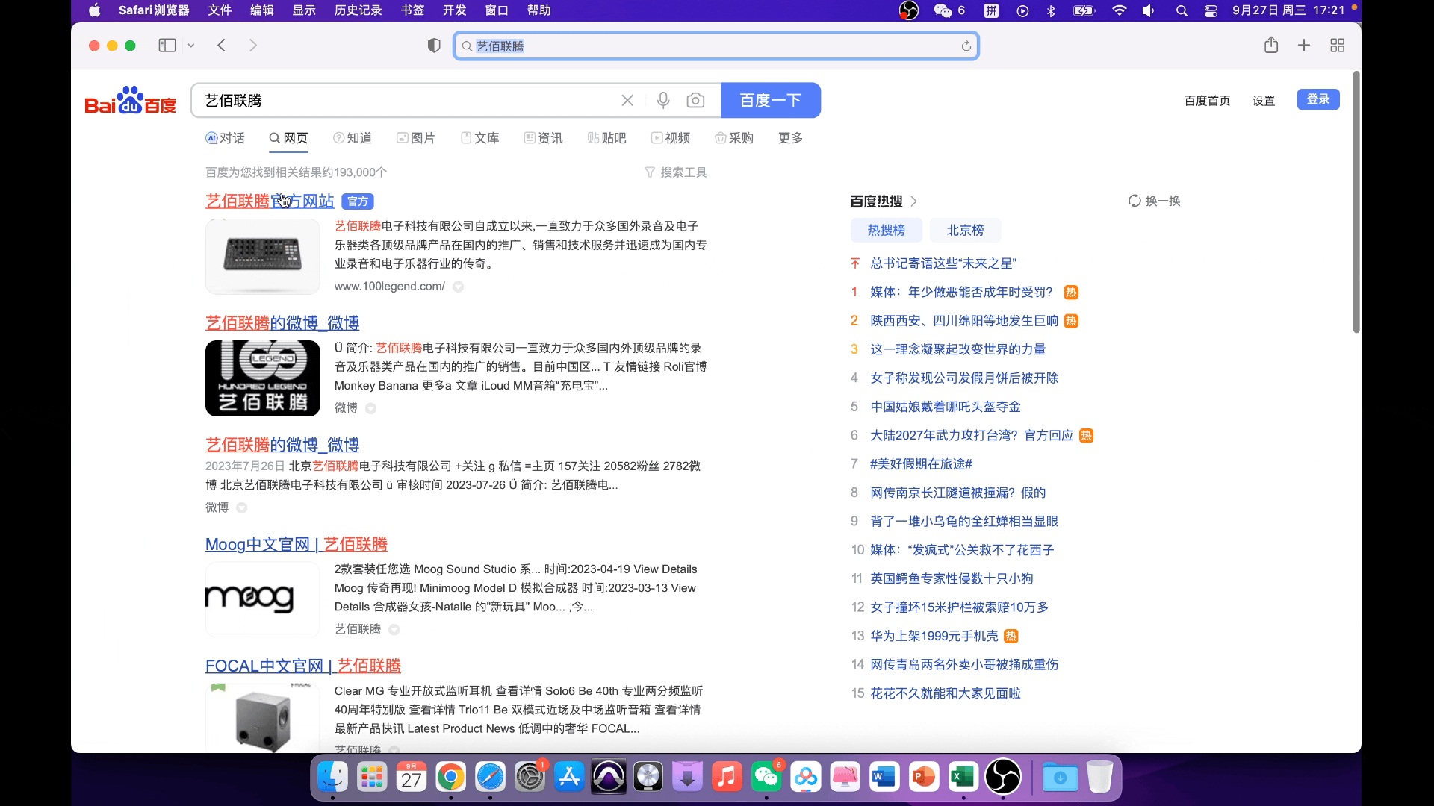This screenshot has height=806, width=1434.
Task: Switch to the 视频 tab
Action: [671, 138]
